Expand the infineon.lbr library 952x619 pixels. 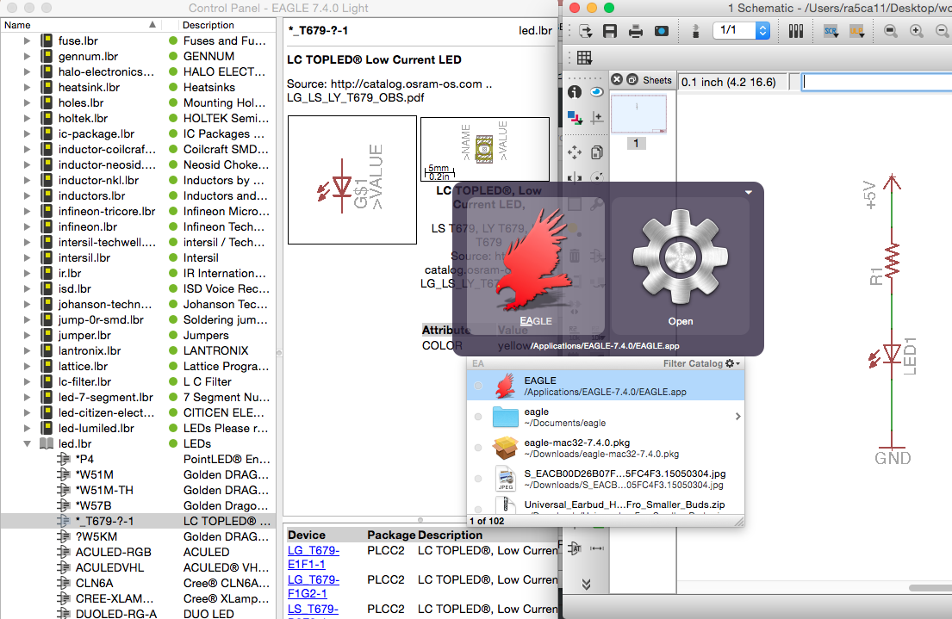click(27, 227)
